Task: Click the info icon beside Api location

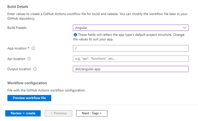Action: tap(29, 59)
